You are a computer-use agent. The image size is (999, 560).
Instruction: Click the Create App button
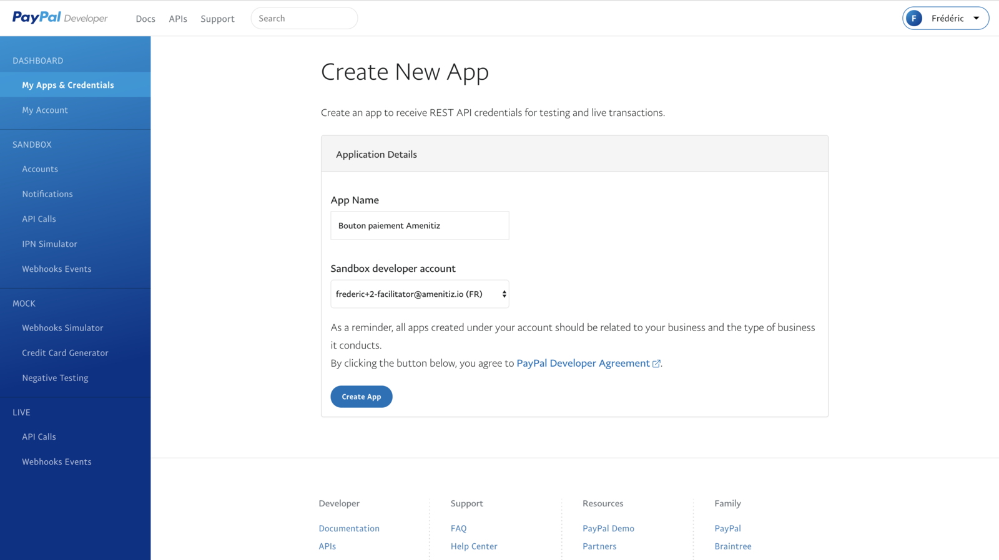click(x=361, y=397)
